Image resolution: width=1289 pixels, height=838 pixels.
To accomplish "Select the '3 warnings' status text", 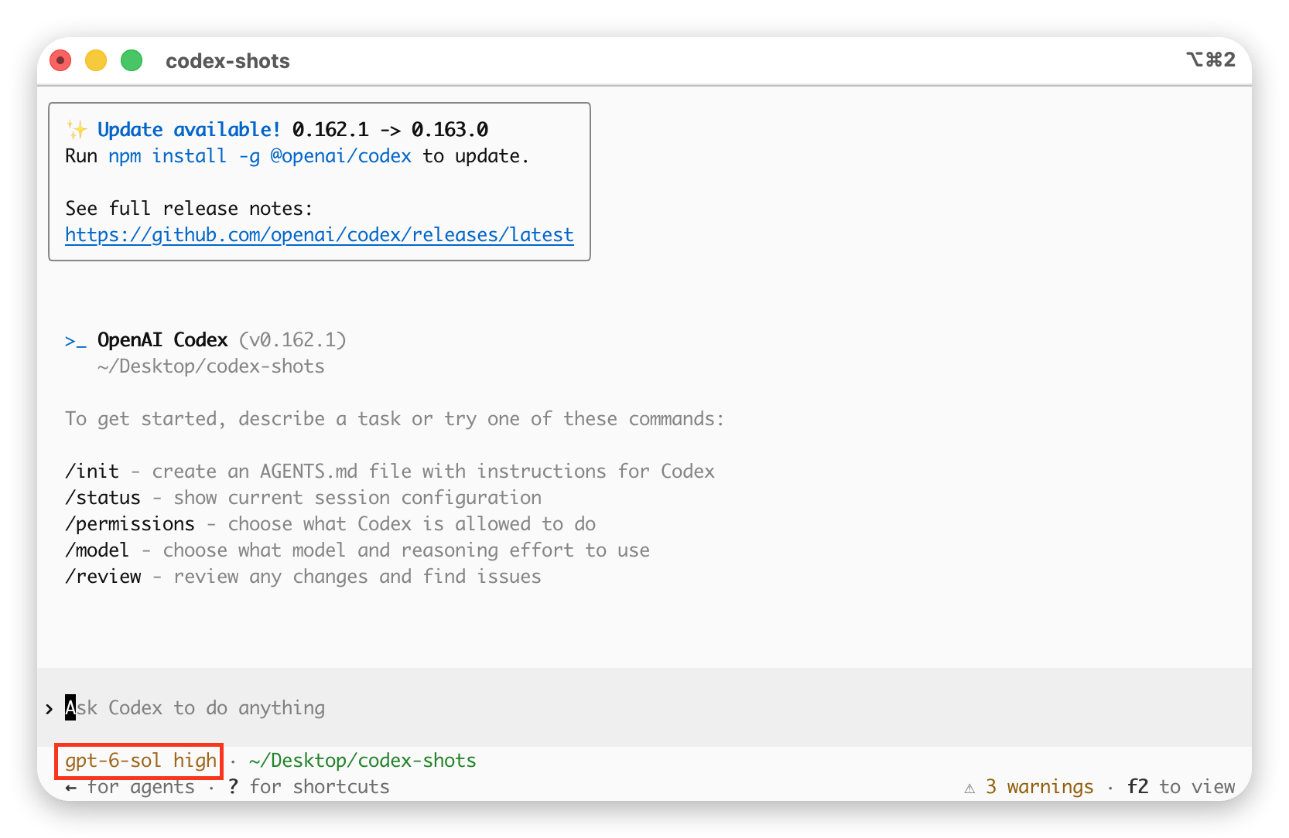I will click(x=1039, y=786).
